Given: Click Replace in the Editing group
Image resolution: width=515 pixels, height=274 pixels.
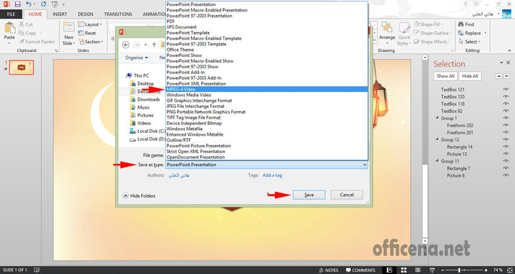Looking at the screenshot, I should (x=470, y=33).
